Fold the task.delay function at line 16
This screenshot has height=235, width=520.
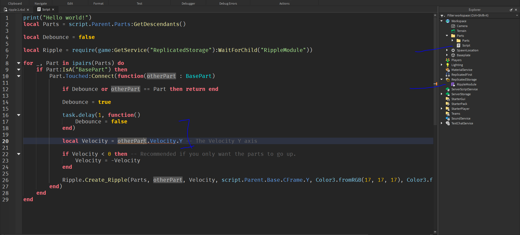(19, 115)
